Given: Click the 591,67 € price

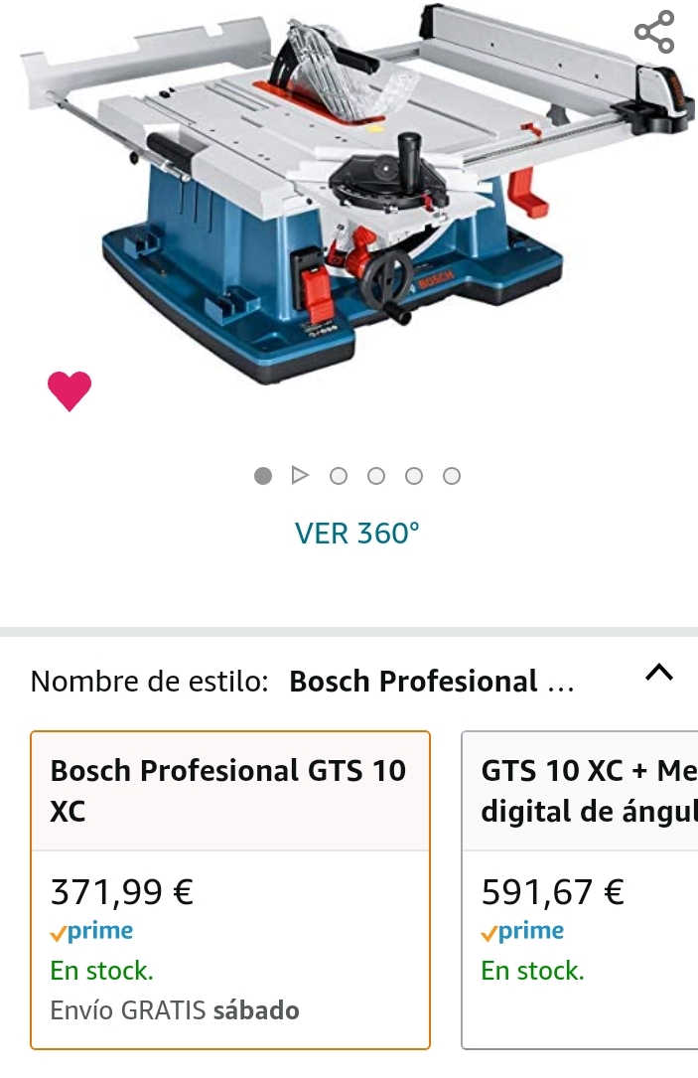Looking at the screenshot, I should click(553, 891).
